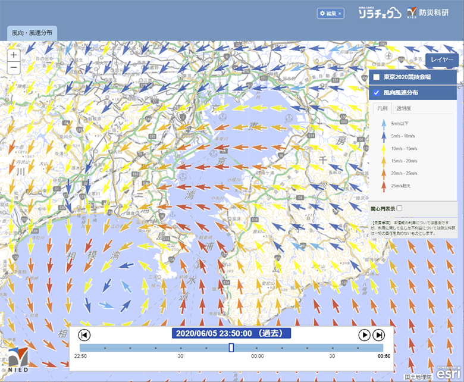Screen dimensions: 464x382
Task: Uncheck the 風向風速分布 layer
Action: (376, 93)
